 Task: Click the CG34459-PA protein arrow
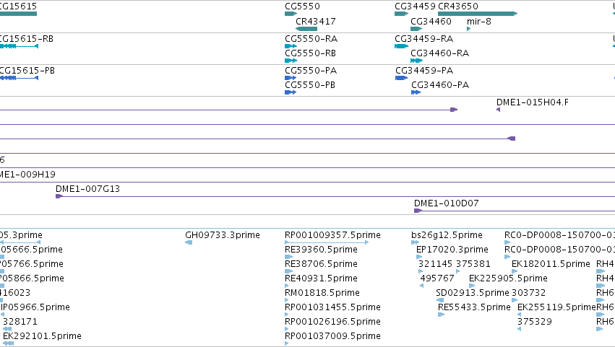402,78
